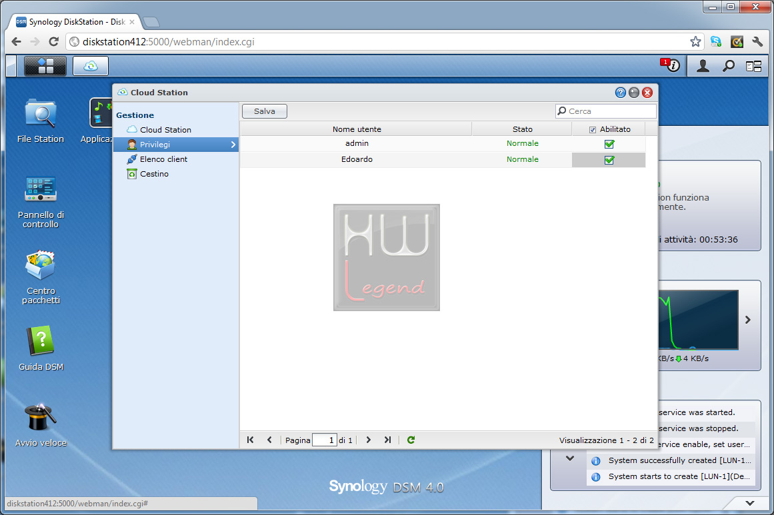The height and width of the screenshot is (515, 774).
Task: Sort by Nome utente column header
Action: [x=356, y=129]
